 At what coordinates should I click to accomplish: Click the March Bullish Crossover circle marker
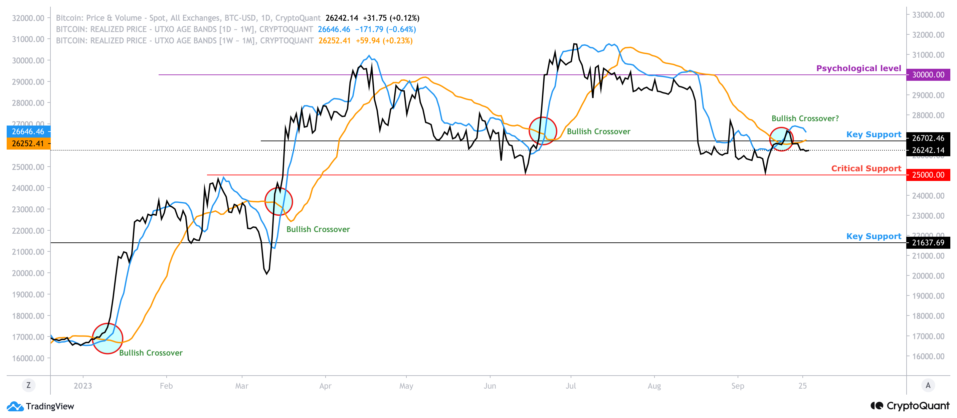click(278, 201)
